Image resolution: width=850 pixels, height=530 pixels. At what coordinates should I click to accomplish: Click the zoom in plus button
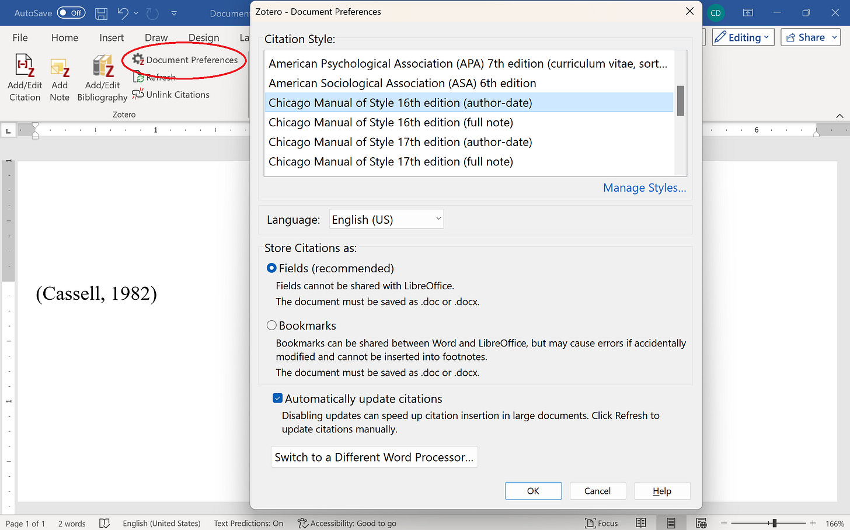[x=813, y=523]
